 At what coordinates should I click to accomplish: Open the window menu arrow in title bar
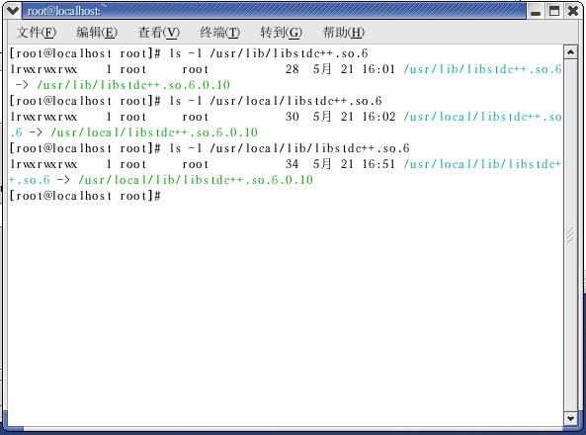click(12, 11)
